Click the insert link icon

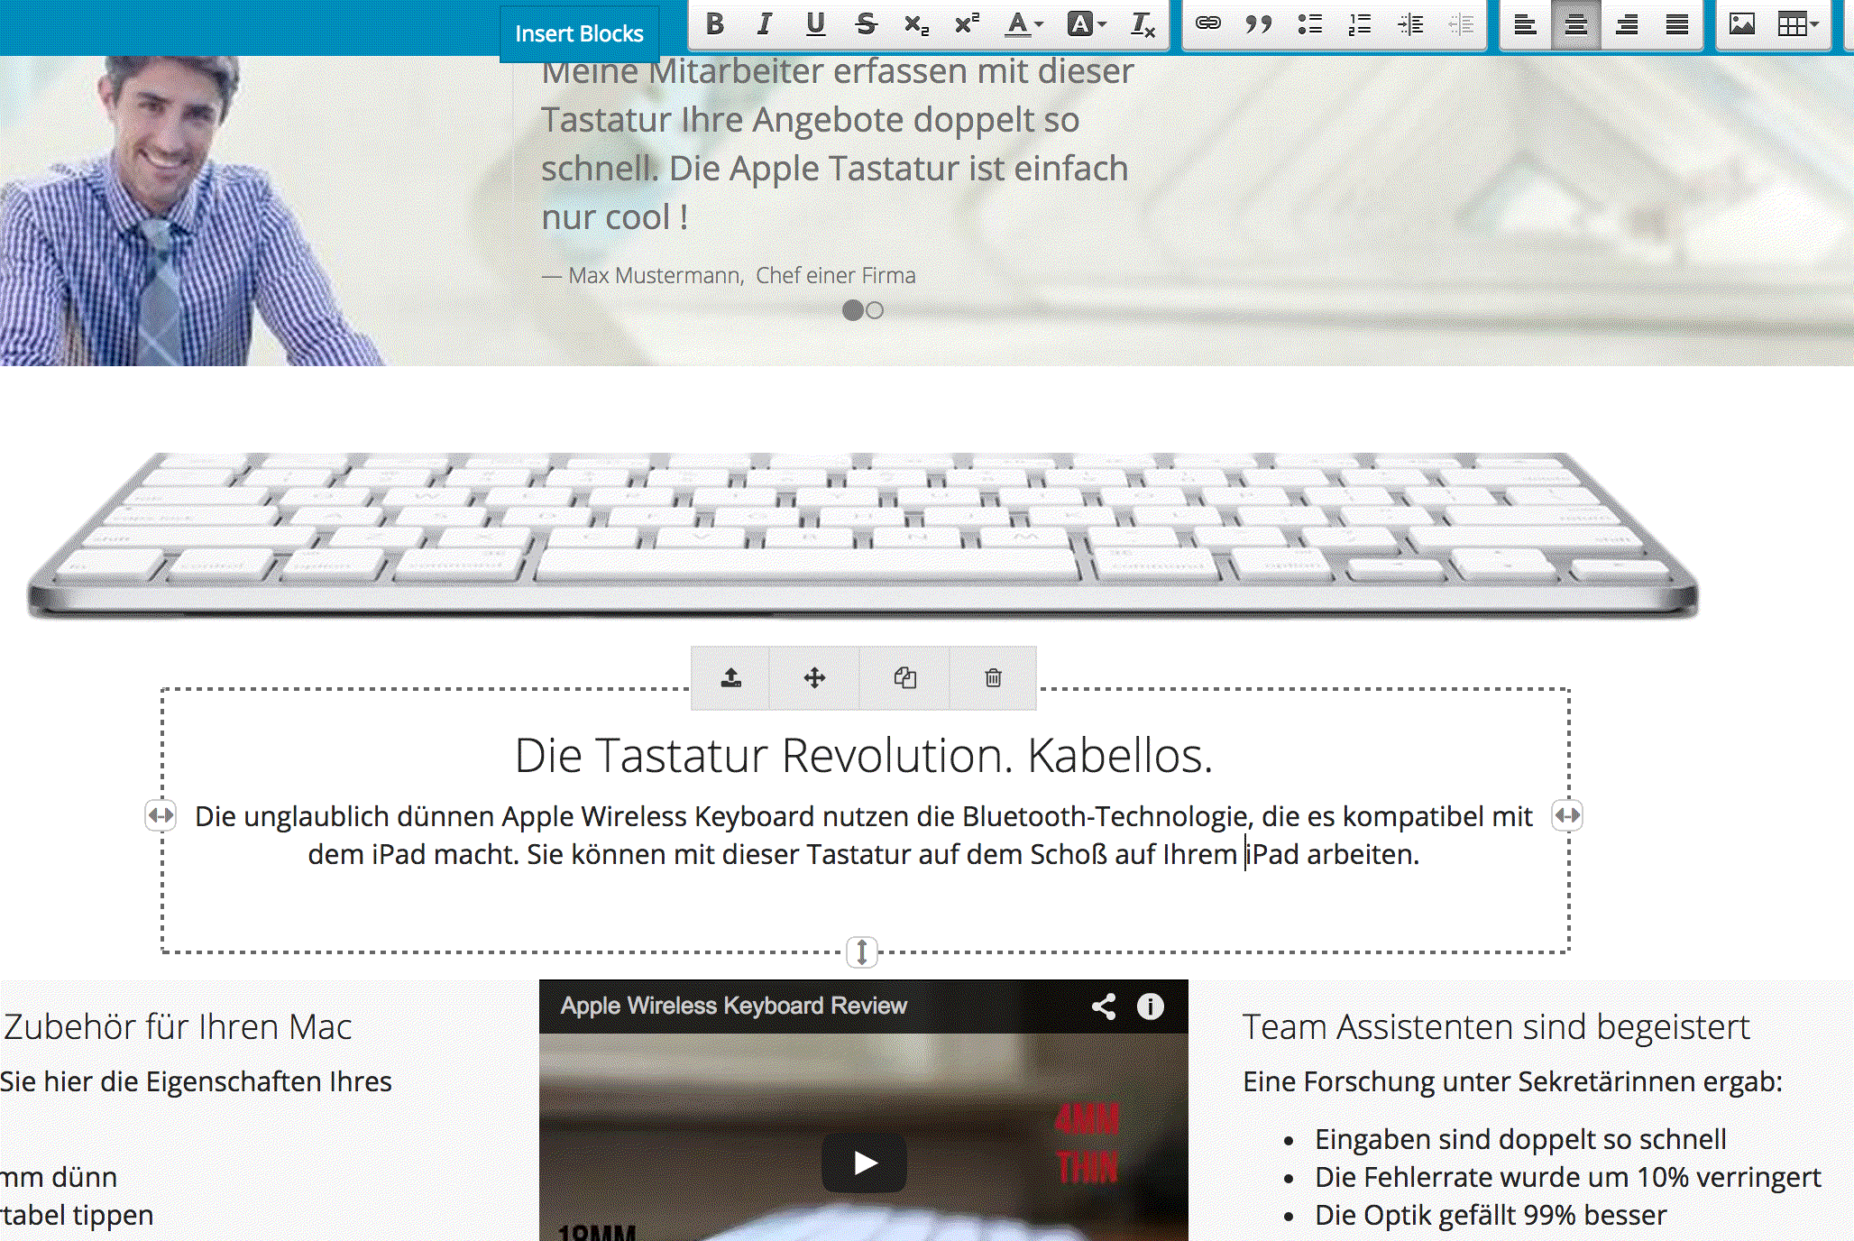pyautogui.click(x=1207, y=24)
